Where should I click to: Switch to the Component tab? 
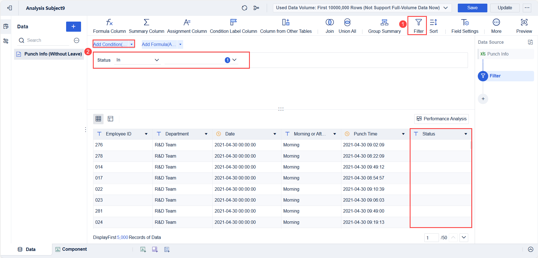coord(74,249)
